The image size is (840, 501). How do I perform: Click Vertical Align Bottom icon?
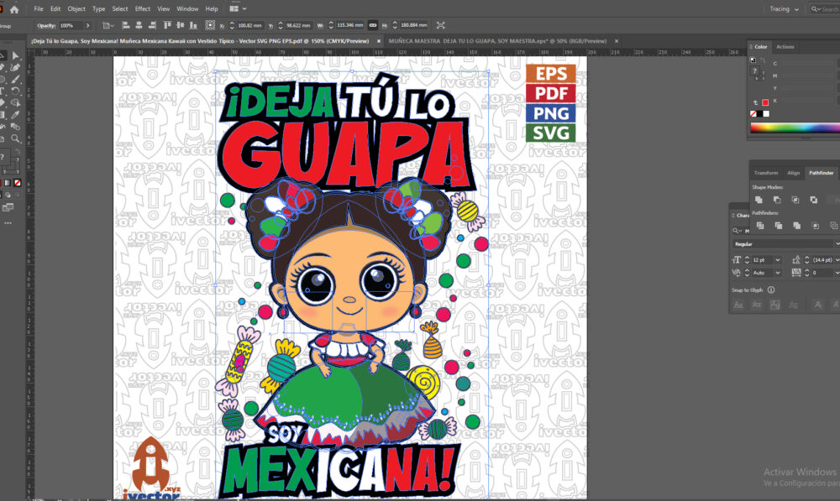coord(193,25)
